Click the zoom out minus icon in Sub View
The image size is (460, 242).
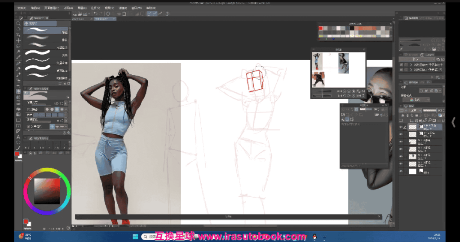tap(345, 91)
